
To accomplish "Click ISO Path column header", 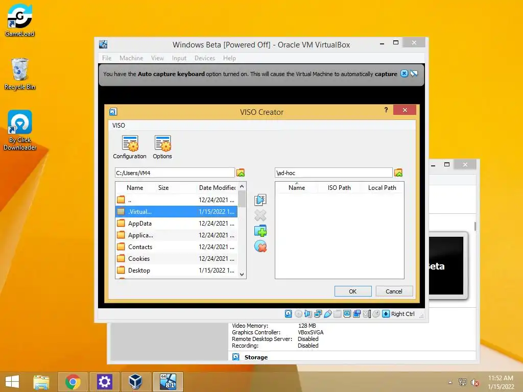I will [x=339, y=188].
